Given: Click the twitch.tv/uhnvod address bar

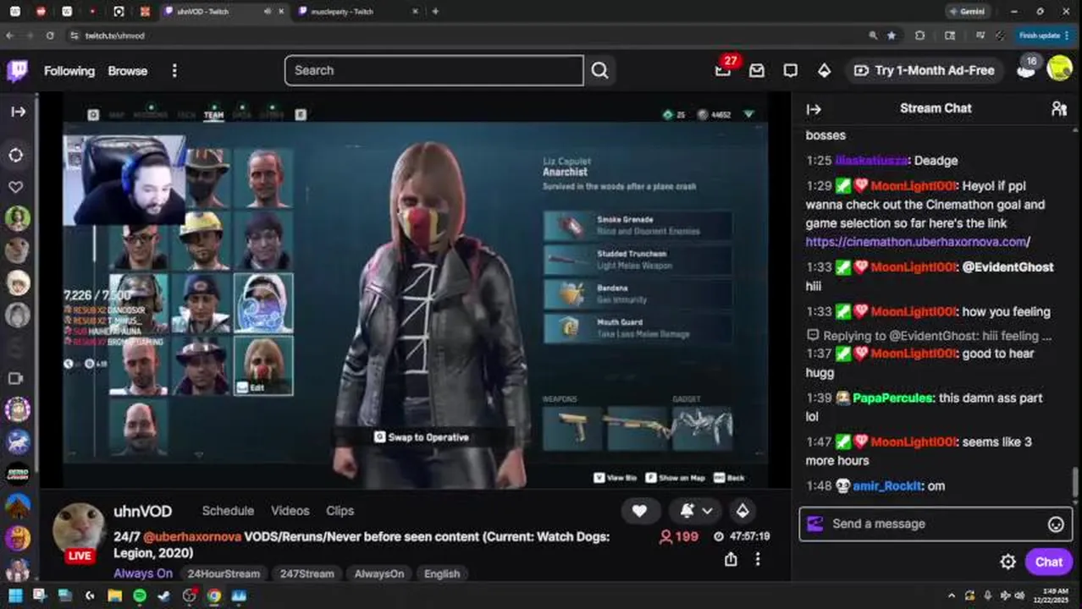Looking at the screenshot, I should [x=114, y=36].
